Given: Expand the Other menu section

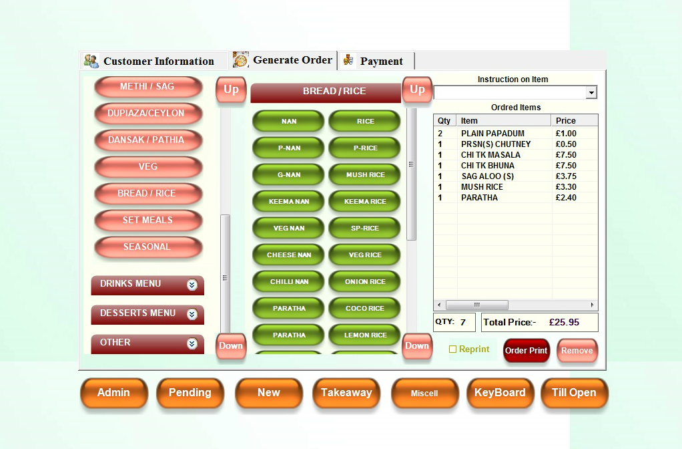Looking at the screenshot, I should (192, 343).
